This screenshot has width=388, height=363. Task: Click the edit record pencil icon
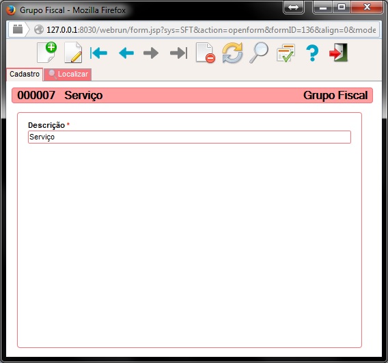(x=73, y=52)
